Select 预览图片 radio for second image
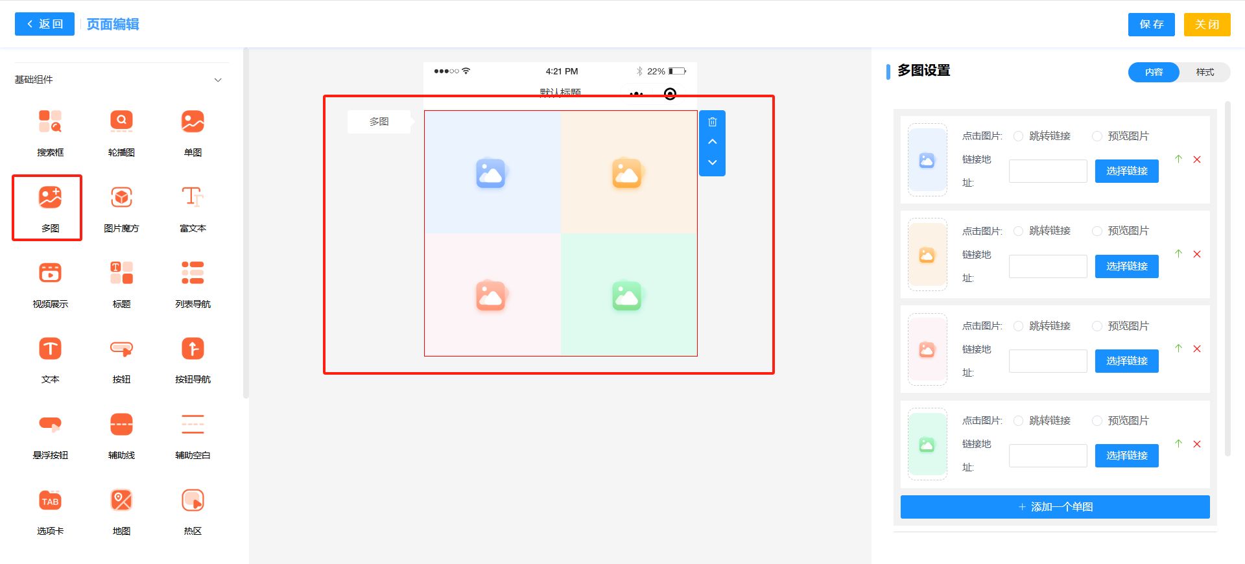Viewport: 1245px width, 564px height. [1097, 231]
